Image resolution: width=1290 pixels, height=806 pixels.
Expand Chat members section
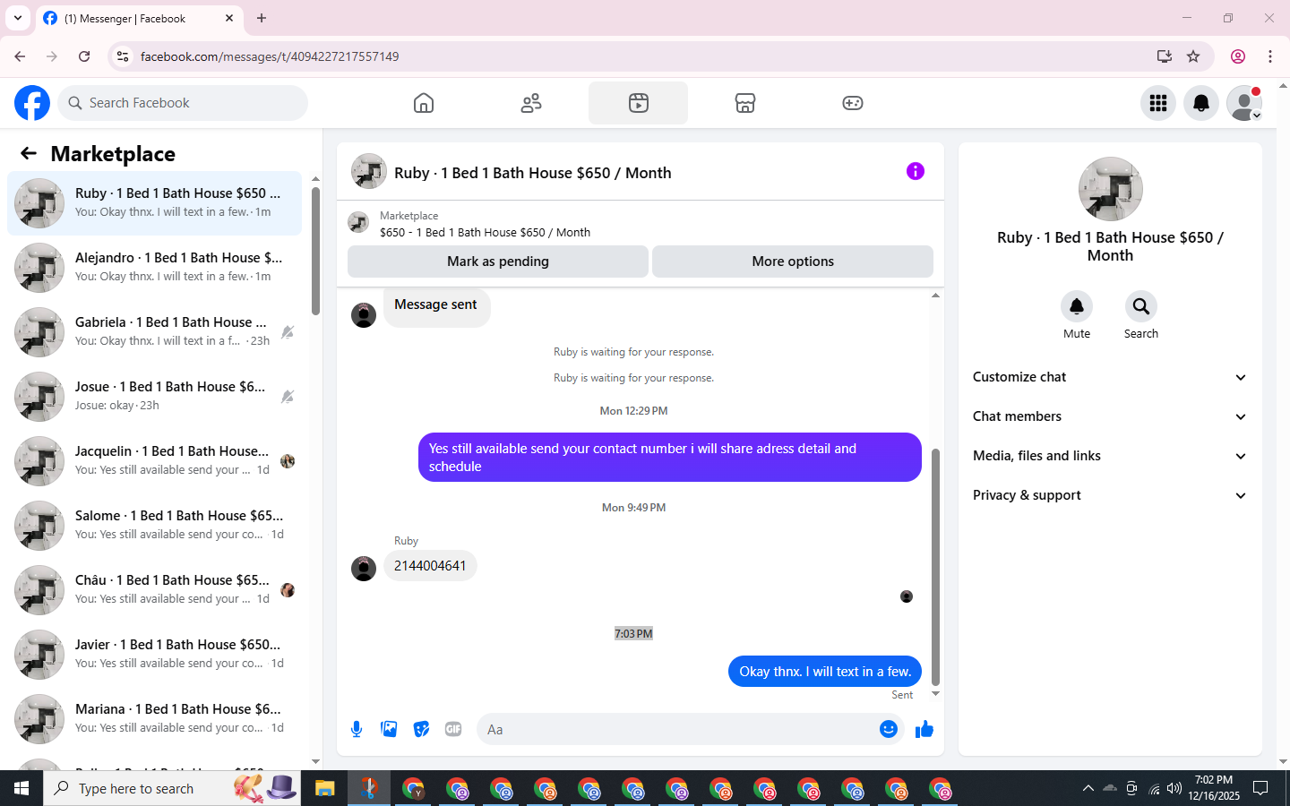pos(1110,416)
